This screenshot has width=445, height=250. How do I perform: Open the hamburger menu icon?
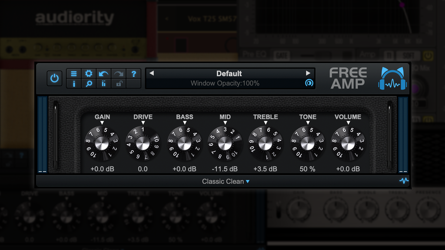(74, 74)
